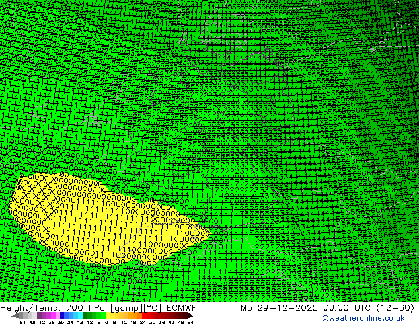Pick the dark blue -30°C legend swatch
The width and height of the screenshot is (419, 324).
[x=62, y=315]
